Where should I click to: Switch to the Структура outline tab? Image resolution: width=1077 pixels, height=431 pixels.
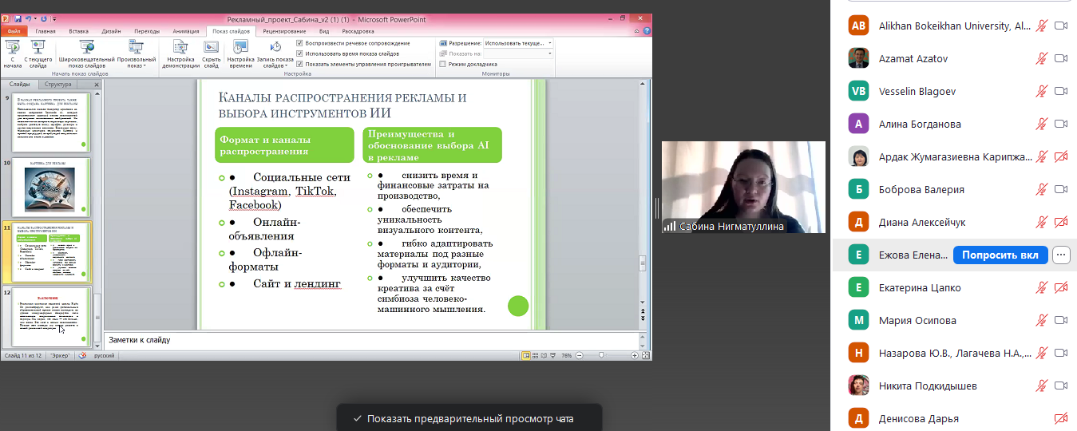tap(58, 84)
